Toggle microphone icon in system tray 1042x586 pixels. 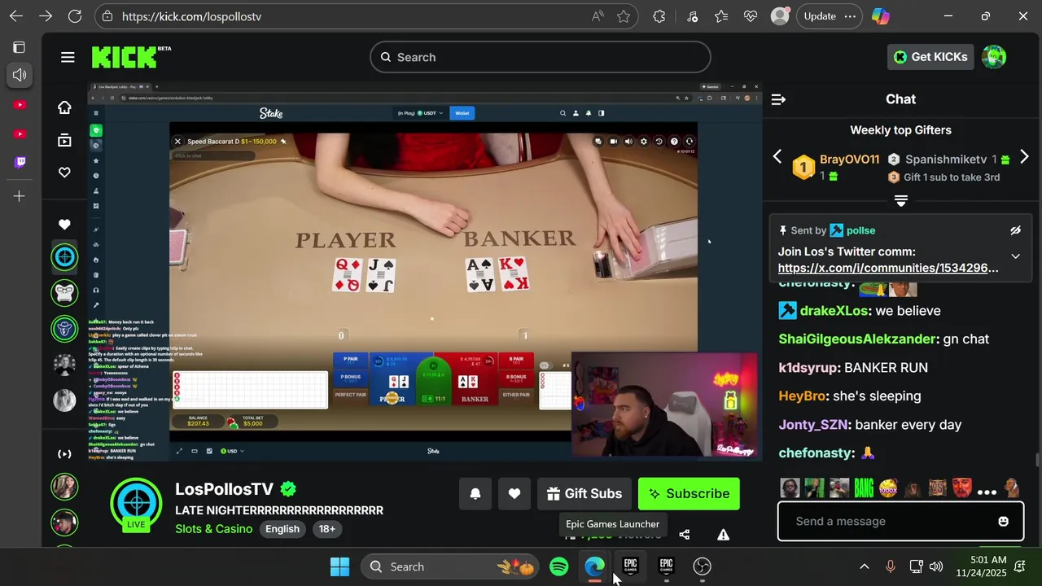[x=890, y=566]
